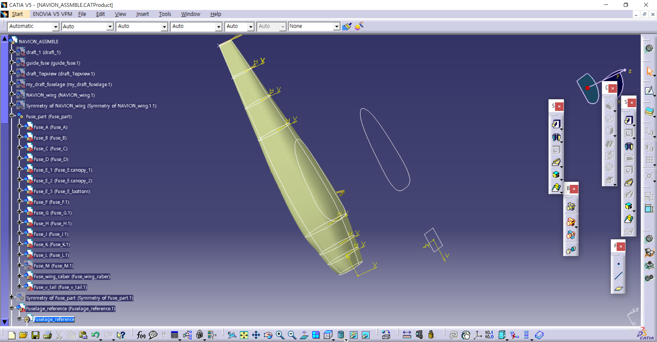Save the assembly with the floppy disk icon

pos(35,335)
